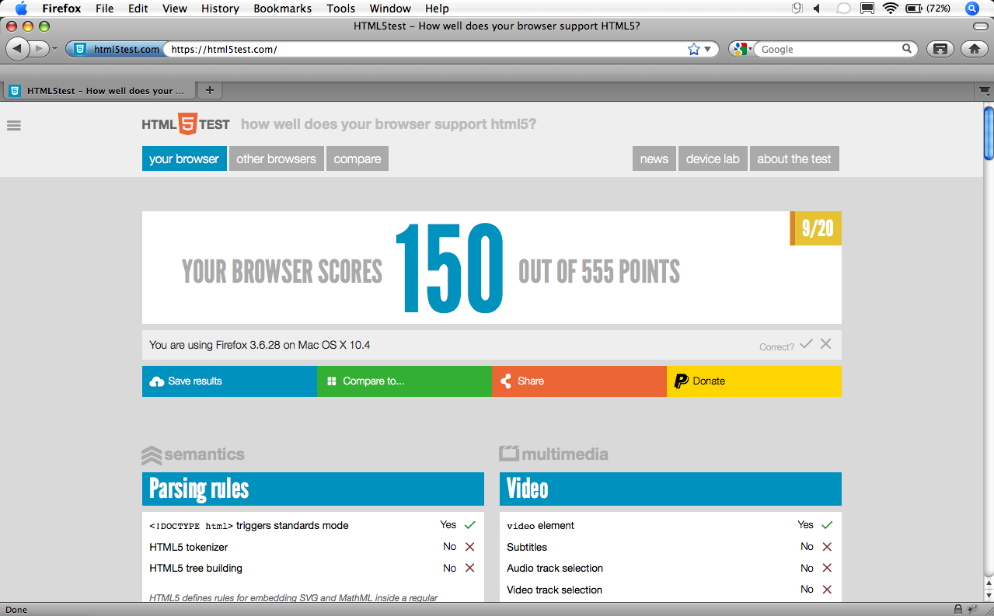Image resolution: width=994 pixels, height=616 pixels.
Task: Click the Wi-Fi status icon
Action: (x=891, y=9)
